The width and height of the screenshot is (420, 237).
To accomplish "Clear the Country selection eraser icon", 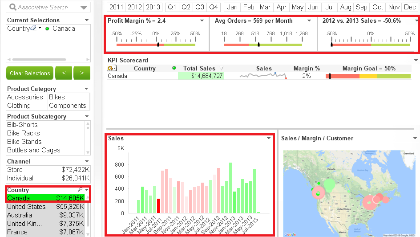I will [x=33, y=28].
